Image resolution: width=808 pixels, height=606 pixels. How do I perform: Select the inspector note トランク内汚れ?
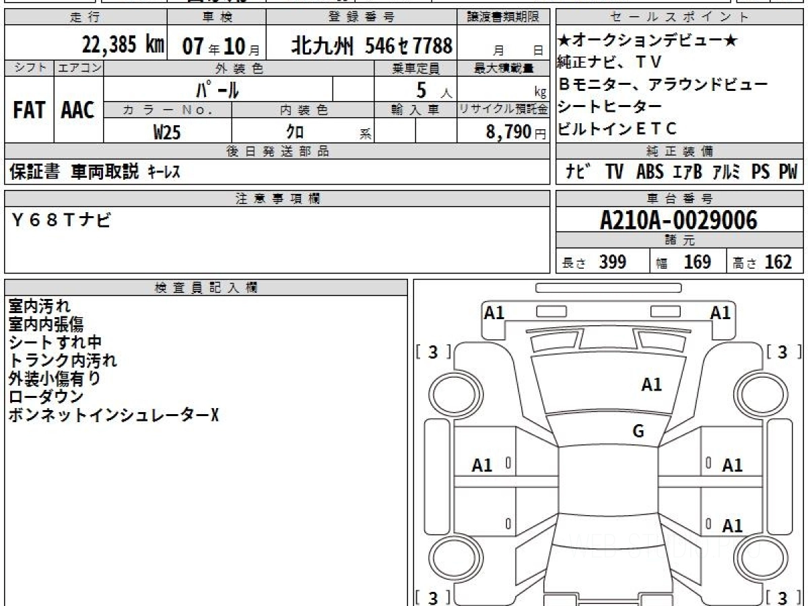[63, 361]
